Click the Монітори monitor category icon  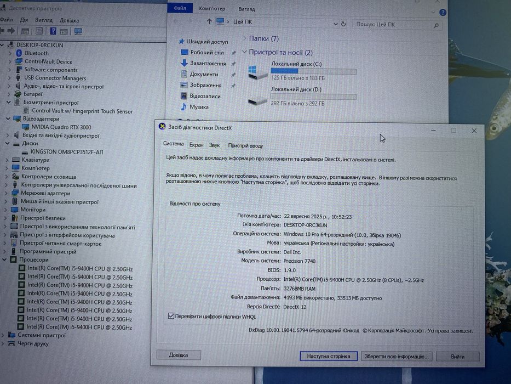15,210
